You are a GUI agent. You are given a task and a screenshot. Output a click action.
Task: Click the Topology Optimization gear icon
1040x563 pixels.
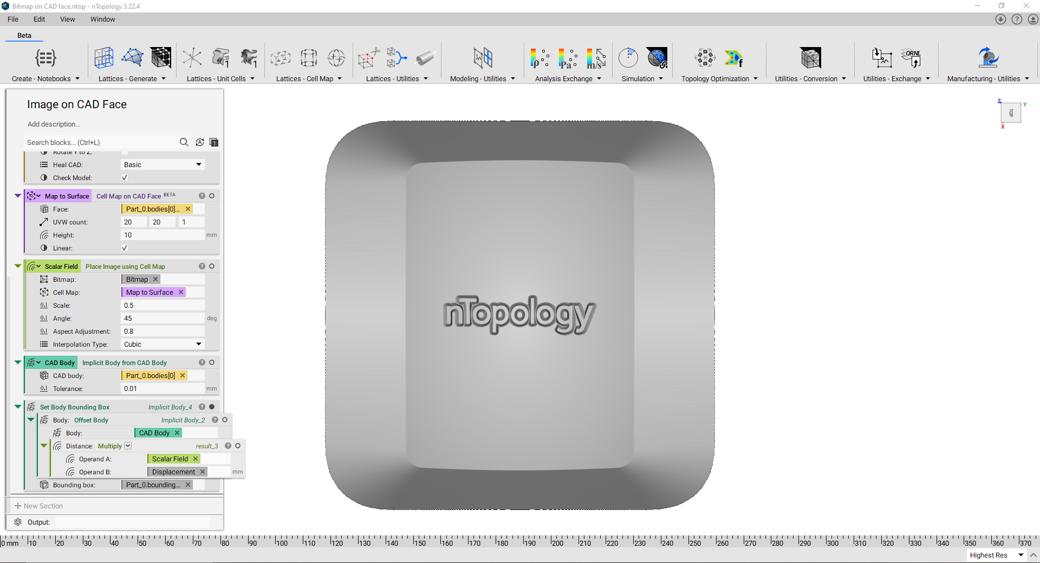click(x=705, y=58)
